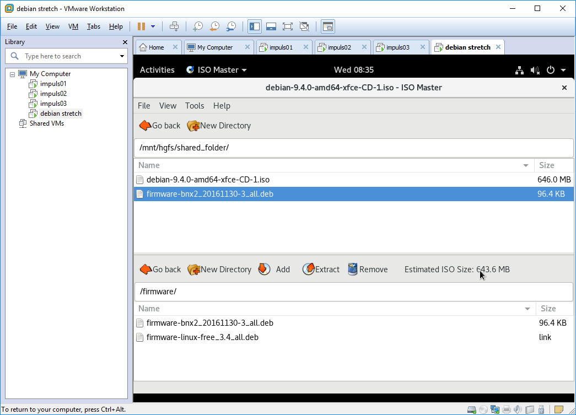576x415 pixels.
Task: Click the /mnt/hgfs/shared_folder/ path field
Action: pyautogui.click(x=353, y=148)
